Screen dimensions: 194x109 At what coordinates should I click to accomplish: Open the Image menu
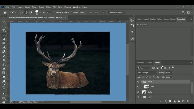pos(20,7)
